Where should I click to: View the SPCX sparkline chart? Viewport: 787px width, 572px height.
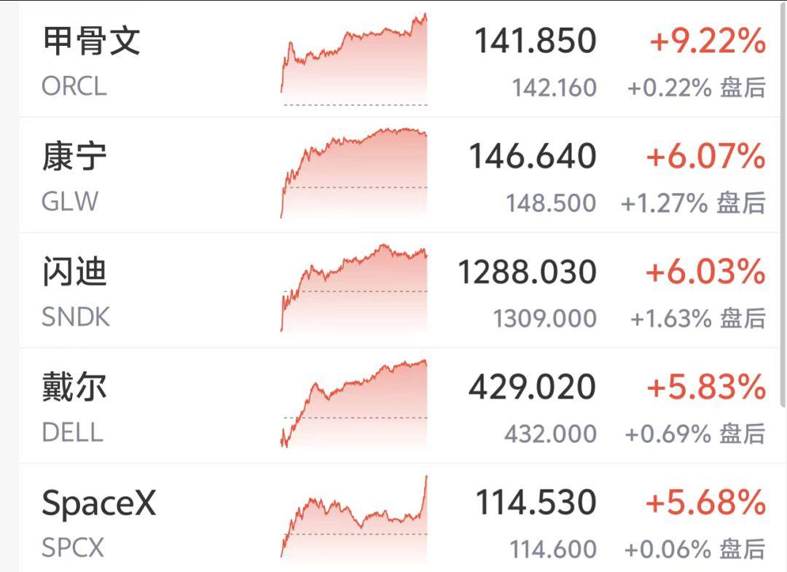354,517
